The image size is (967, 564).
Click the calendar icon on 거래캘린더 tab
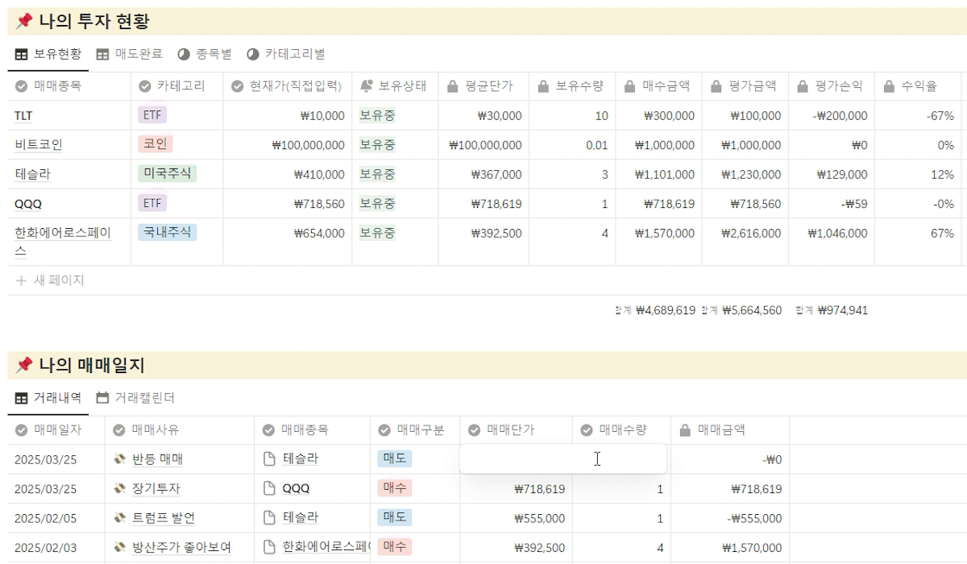[102, 397]
